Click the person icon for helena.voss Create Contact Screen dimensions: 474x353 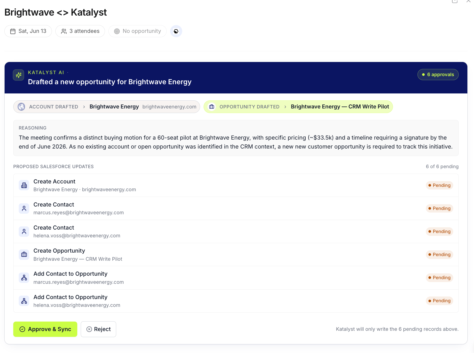(x=24, y=231)
